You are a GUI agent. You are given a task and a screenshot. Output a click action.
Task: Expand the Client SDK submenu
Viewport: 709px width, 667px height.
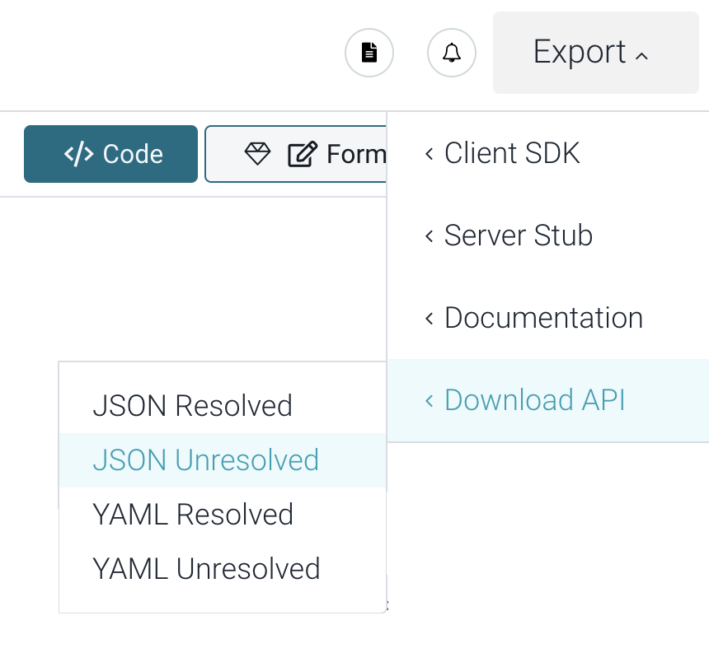tap(511, 153)
